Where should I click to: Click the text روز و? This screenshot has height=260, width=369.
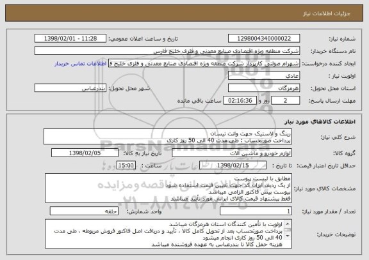264,101
